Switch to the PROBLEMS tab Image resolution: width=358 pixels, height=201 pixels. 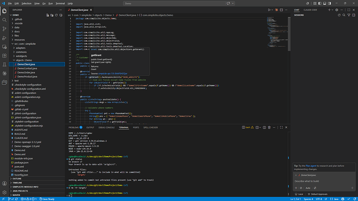(x=74, y=127)
